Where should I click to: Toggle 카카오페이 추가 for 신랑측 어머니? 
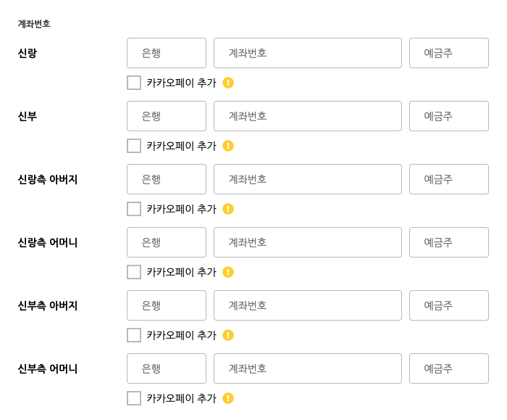[134, 272]
